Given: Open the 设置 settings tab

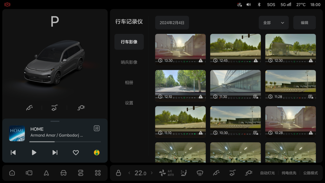Looking at the screenshot, I should point(129,103).
